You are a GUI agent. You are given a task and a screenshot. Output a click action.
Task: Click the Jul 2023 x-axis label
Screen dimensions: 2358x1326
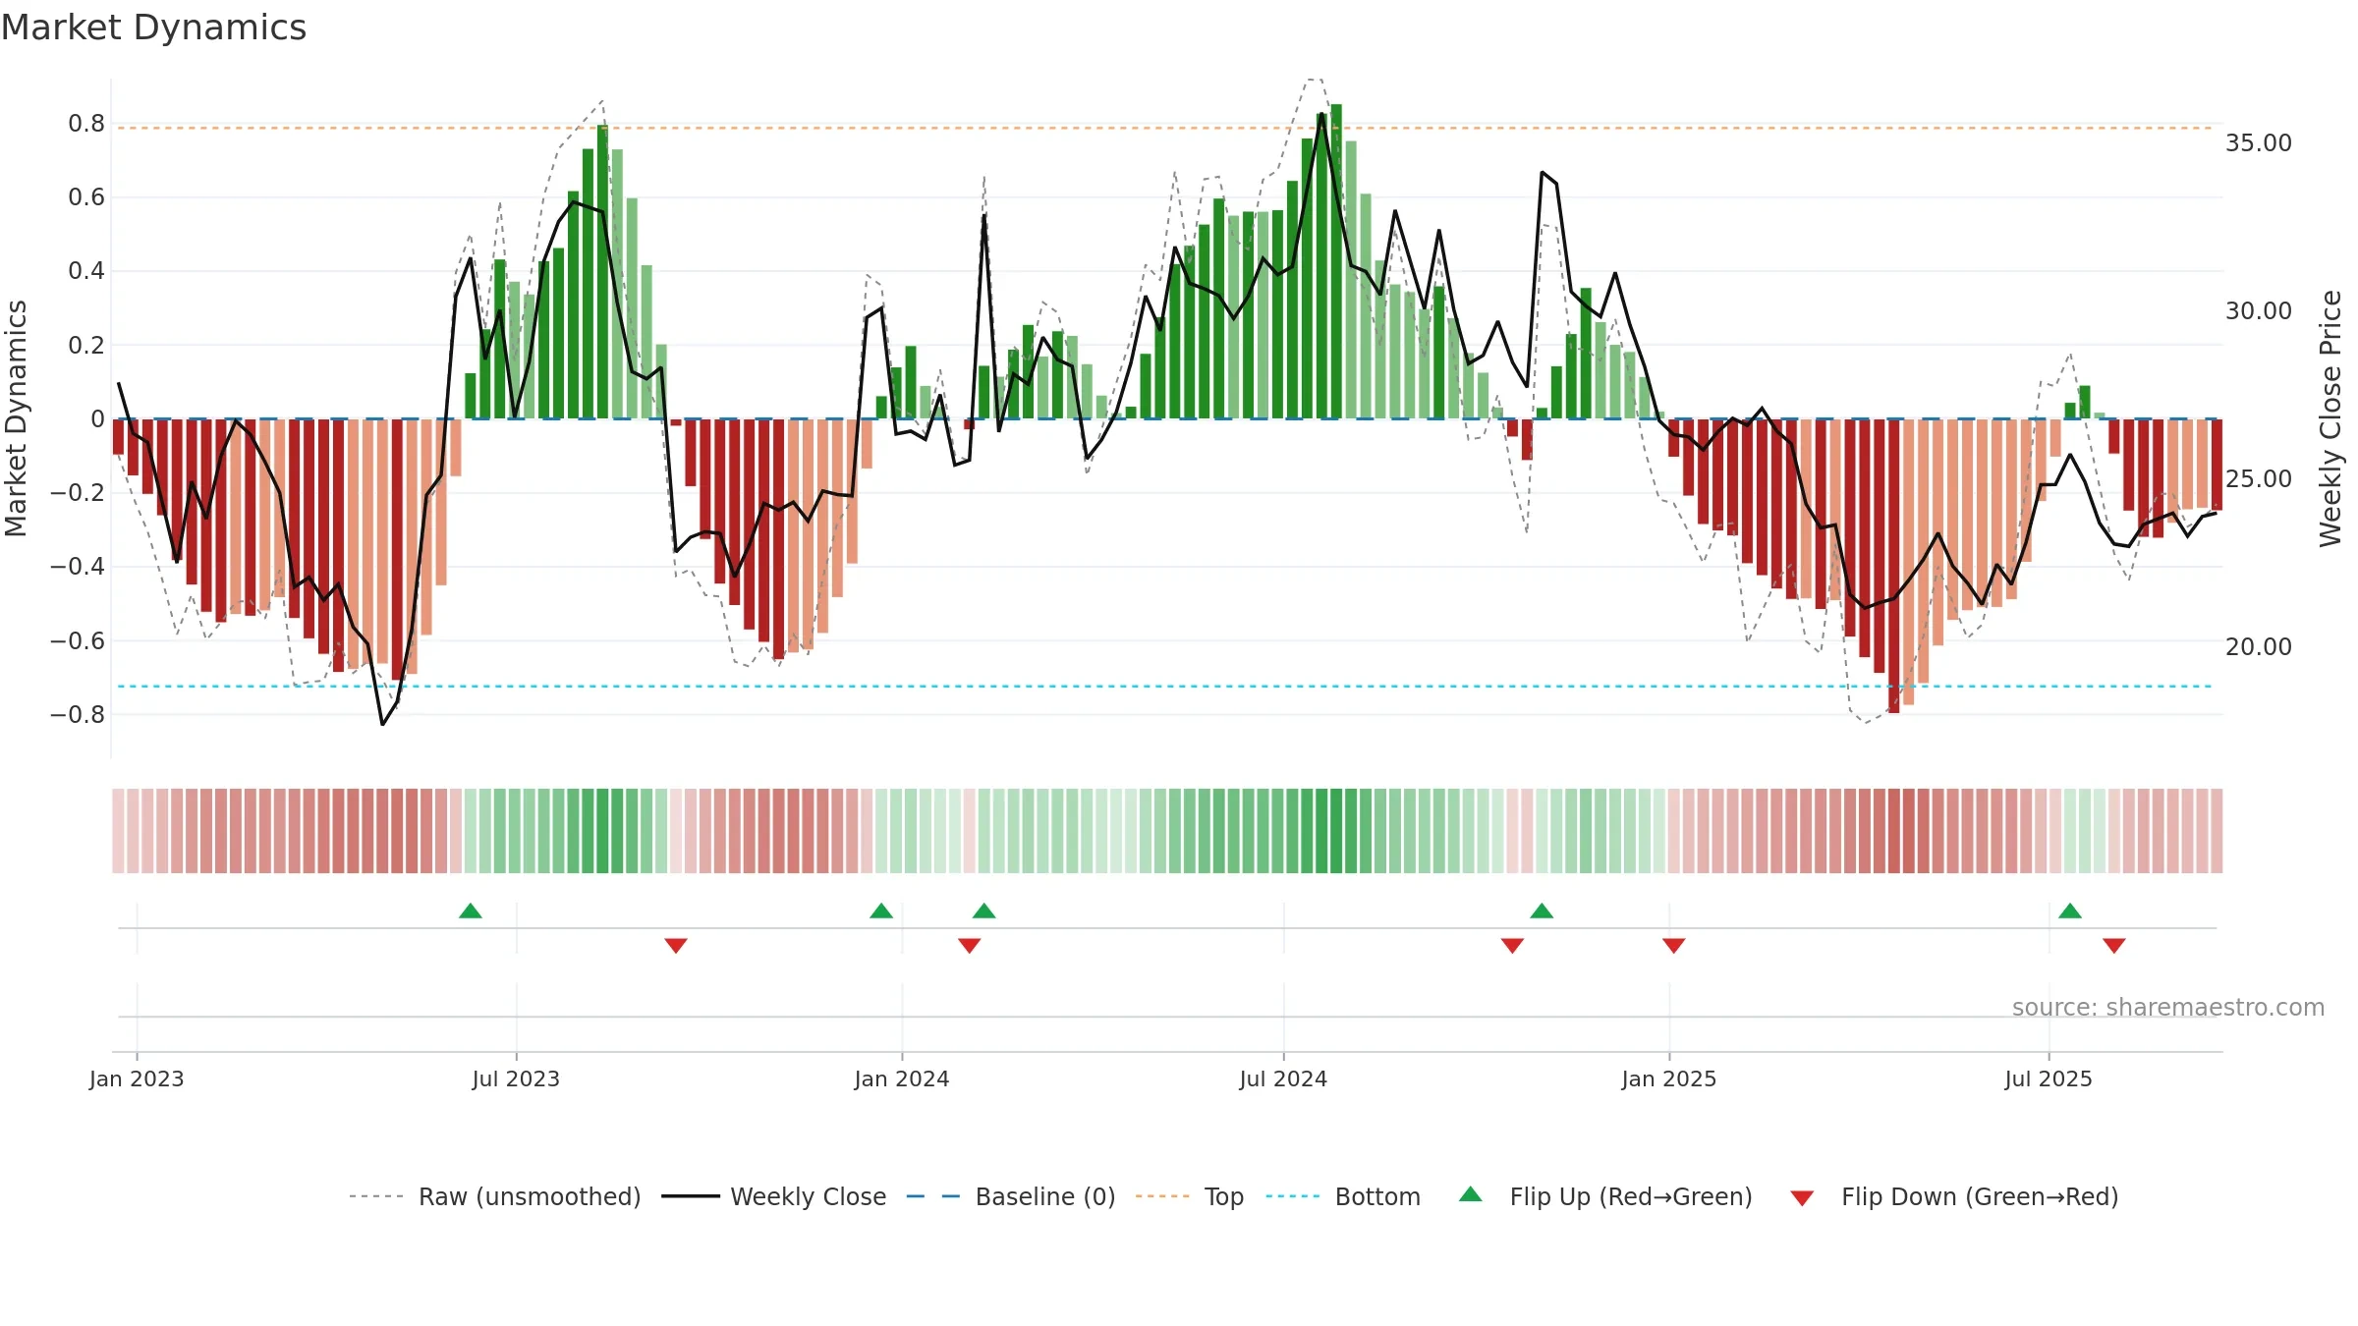coord(516,1078)
